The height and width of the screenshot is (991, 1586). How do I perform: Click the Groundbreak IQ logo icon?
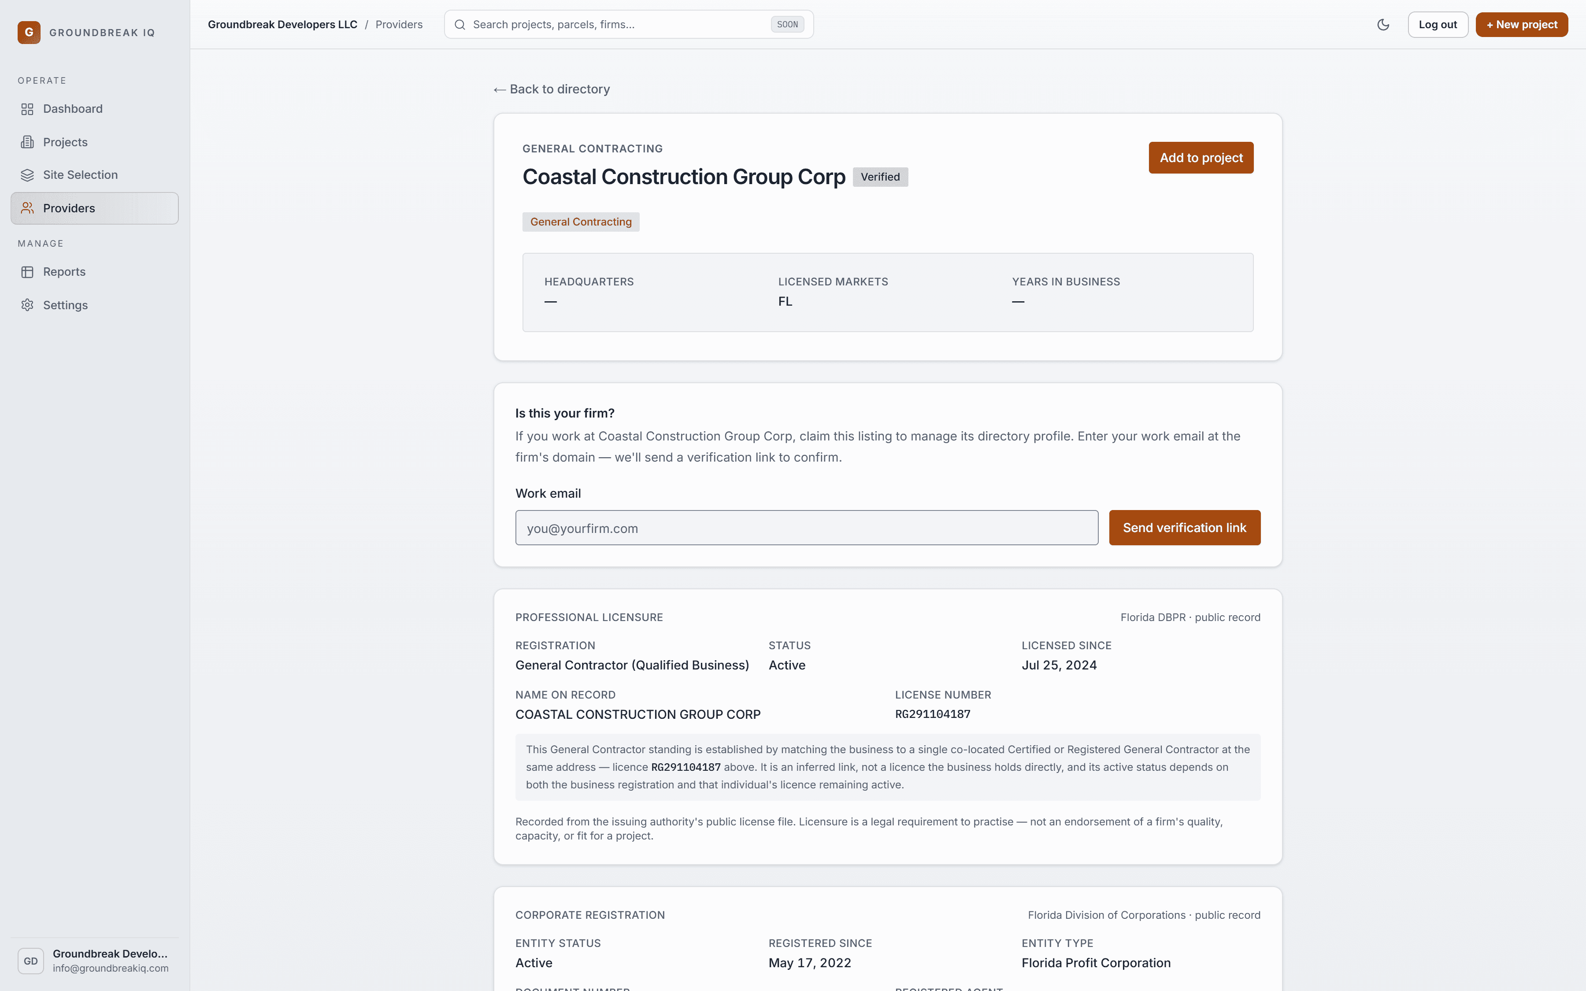click(29, 32)
